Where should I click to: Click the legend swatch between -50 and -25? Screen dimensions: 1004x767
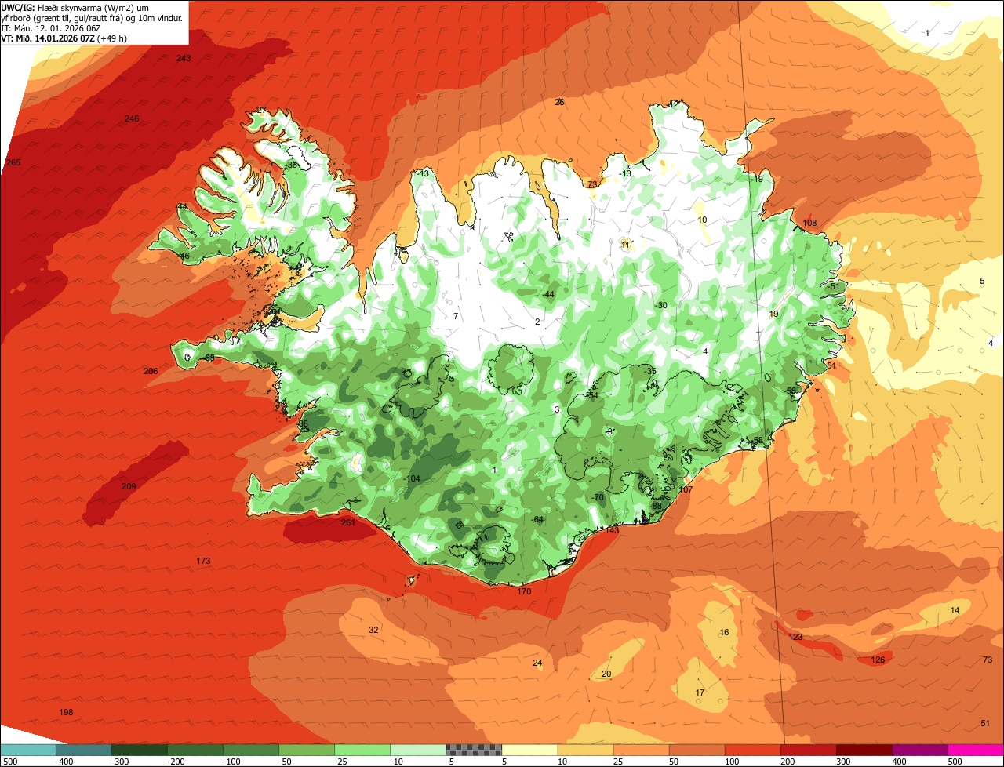[x=307, y=750]
